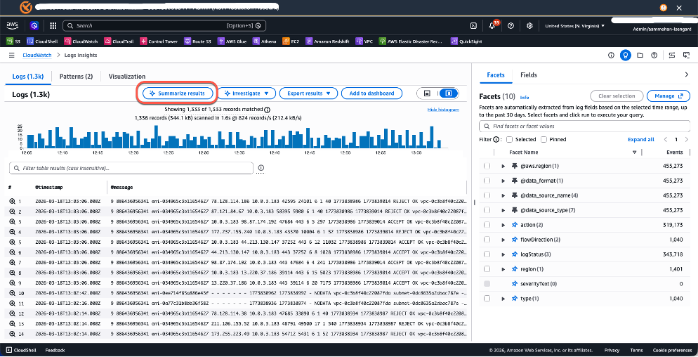Tick the Pinned filter checkbox
This screenshot has width=698, height=357.
click(544, 140)
